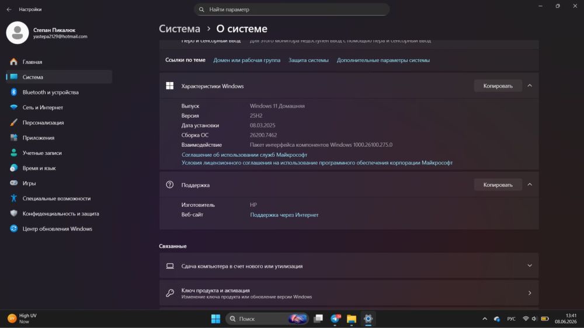Image resolution: width=584 pixels, height=328 pixels.
Task: Click the taskbar Поиск search box
Action: 267,319
